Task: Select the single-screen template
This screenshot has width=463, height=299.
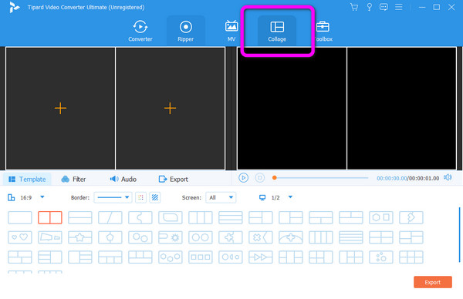Action: (20, 217)
